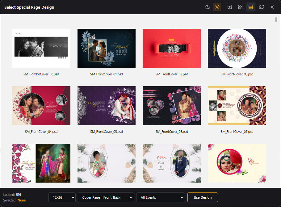Click the SM_FrontCover_03.psd file name
The height and width of the screenshot is (207, 281).
(x=237, y=74)
